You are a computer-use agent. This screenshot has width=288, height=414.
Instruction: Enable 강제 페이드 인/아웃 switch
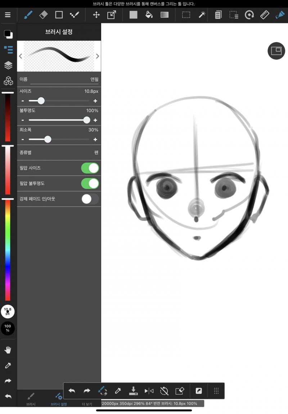(90, 199)
